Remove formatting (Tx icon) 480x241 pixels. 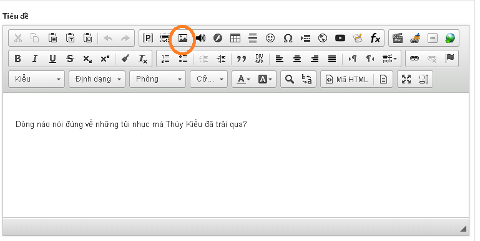(x=143, y=59)
